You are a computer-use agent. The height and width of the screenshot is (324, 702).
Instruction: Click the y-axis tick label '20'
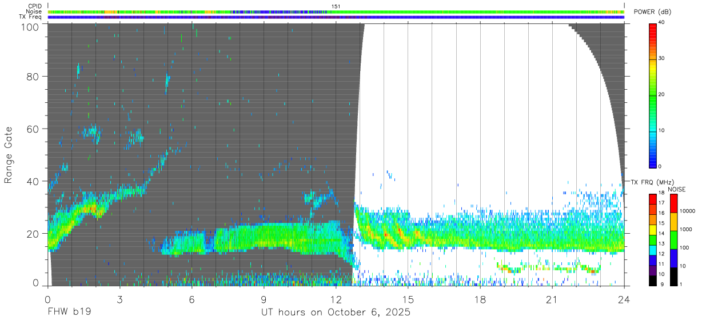pos(33,234)
